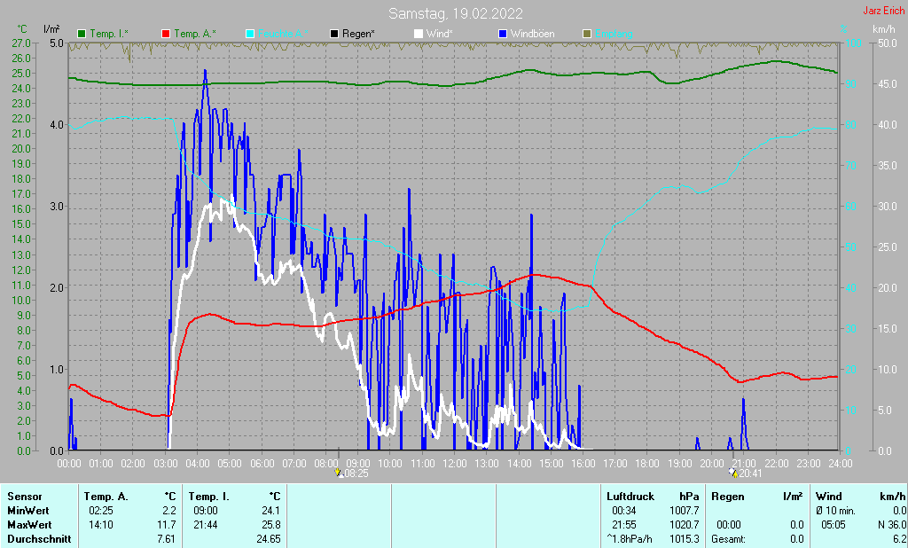The width and height of the screenshot is (908, 548).
Task: Click the average wind value '6.2'
Action: [x=900, y=539]
